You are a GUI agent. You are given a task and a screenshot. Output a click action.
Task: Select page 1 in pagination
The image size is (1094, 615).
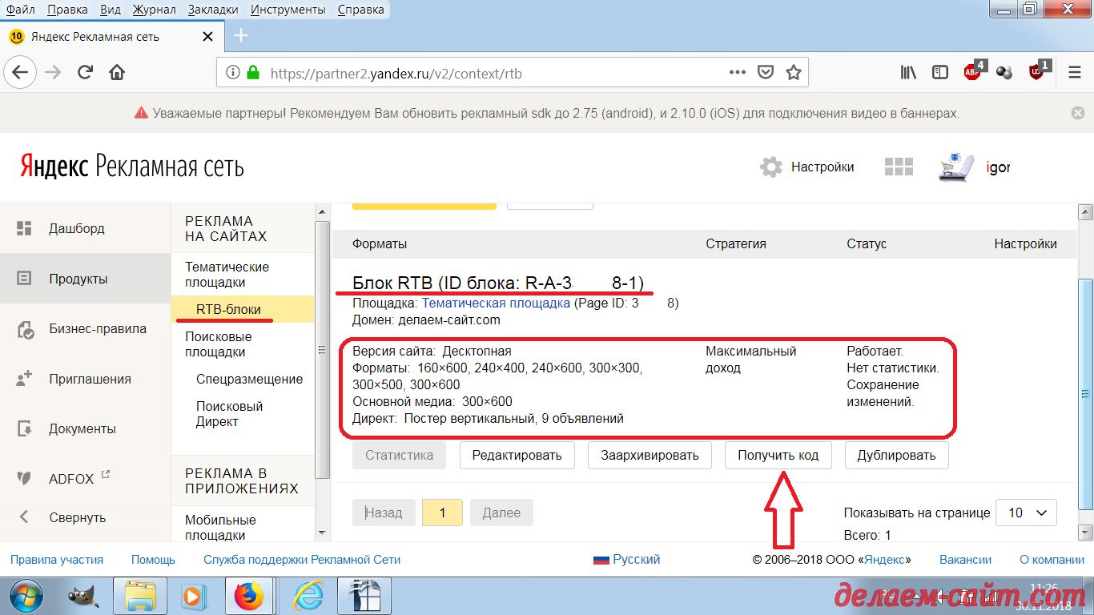(x=442, y=512)
